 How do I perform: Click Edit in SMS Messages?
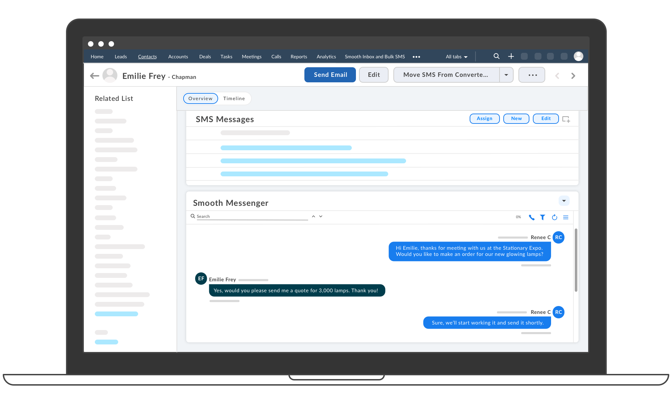pyautogui.click(x=546, y=119)
